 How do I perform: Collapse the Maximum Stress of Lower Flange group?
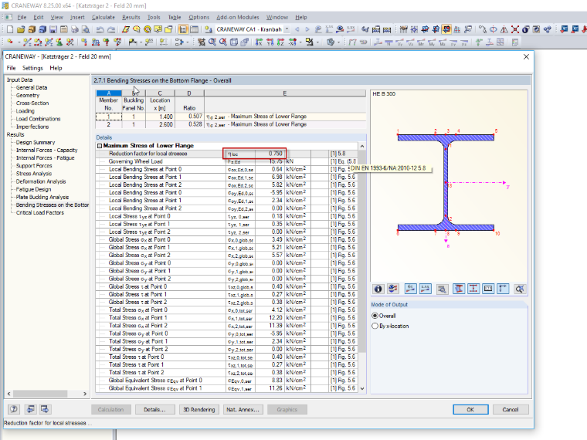(100, 146)
